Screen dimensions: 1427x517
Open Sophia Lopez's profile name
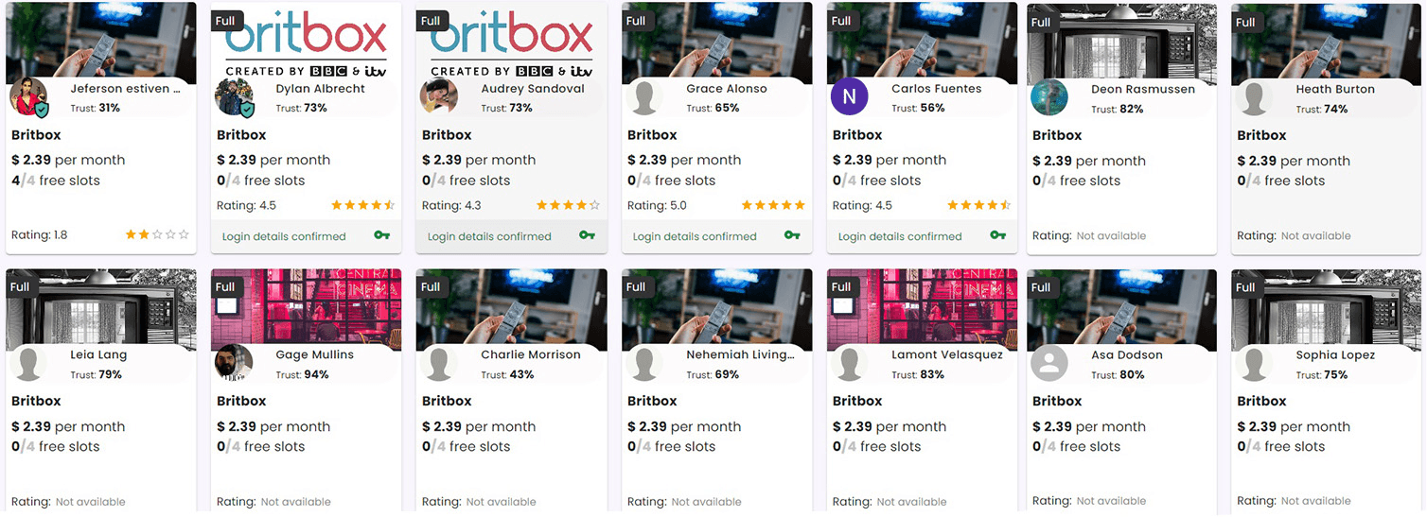1335,355
